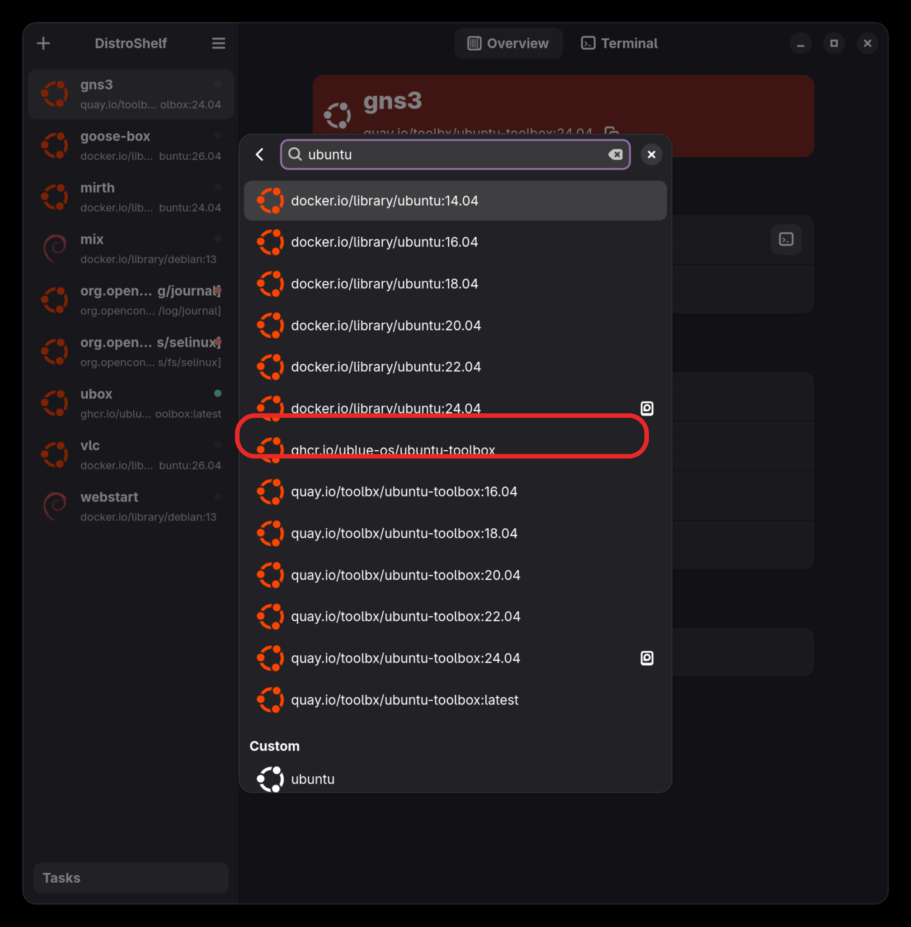
Task: Select the ubox container
Action: click(x=131, y=404)
